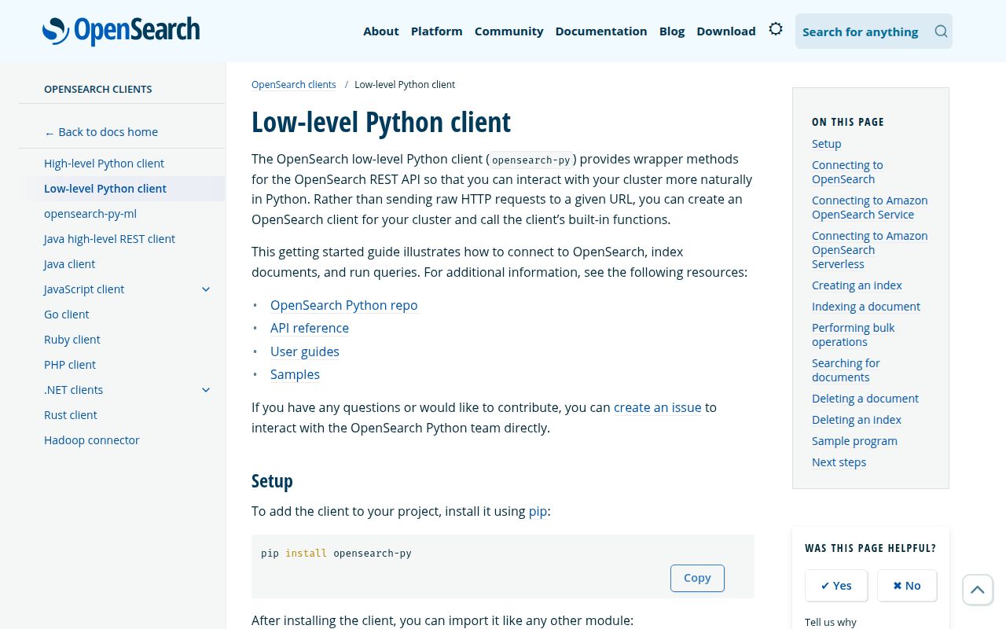This screenshot has width=1006, height=629.
Task: Jump to Connecting to OpenSearch section
Action: pyautogui.click(x=847, y=172)
